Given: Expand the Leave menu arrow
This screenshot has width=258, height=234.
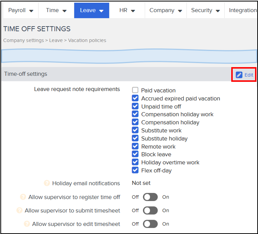Looking at the screenshot, I should coord(102,11).
